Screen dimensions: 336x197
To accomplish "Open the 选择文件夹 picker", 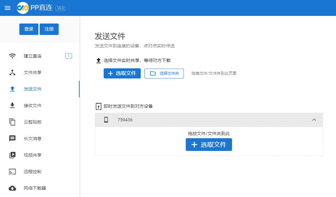I will (164, 73).
